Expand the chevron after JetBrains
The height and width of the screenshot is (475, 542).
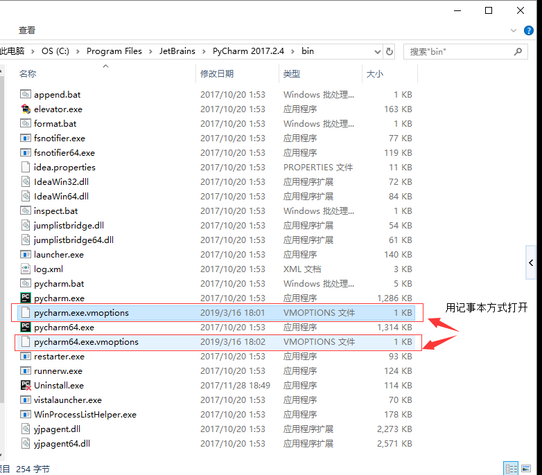click(204, 51)
